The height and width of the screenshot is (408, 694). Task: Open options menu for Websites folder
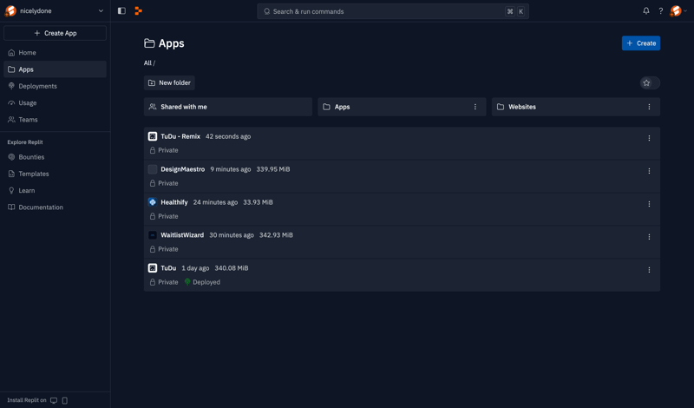click(649, 107)
